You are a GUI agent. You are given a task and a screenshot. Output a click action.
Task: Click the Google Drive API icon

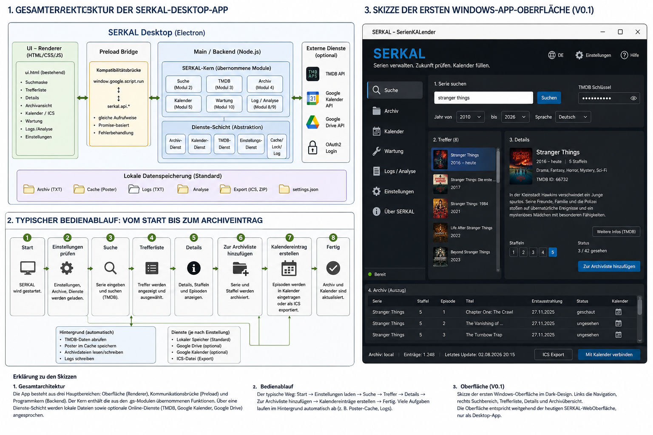313,122
